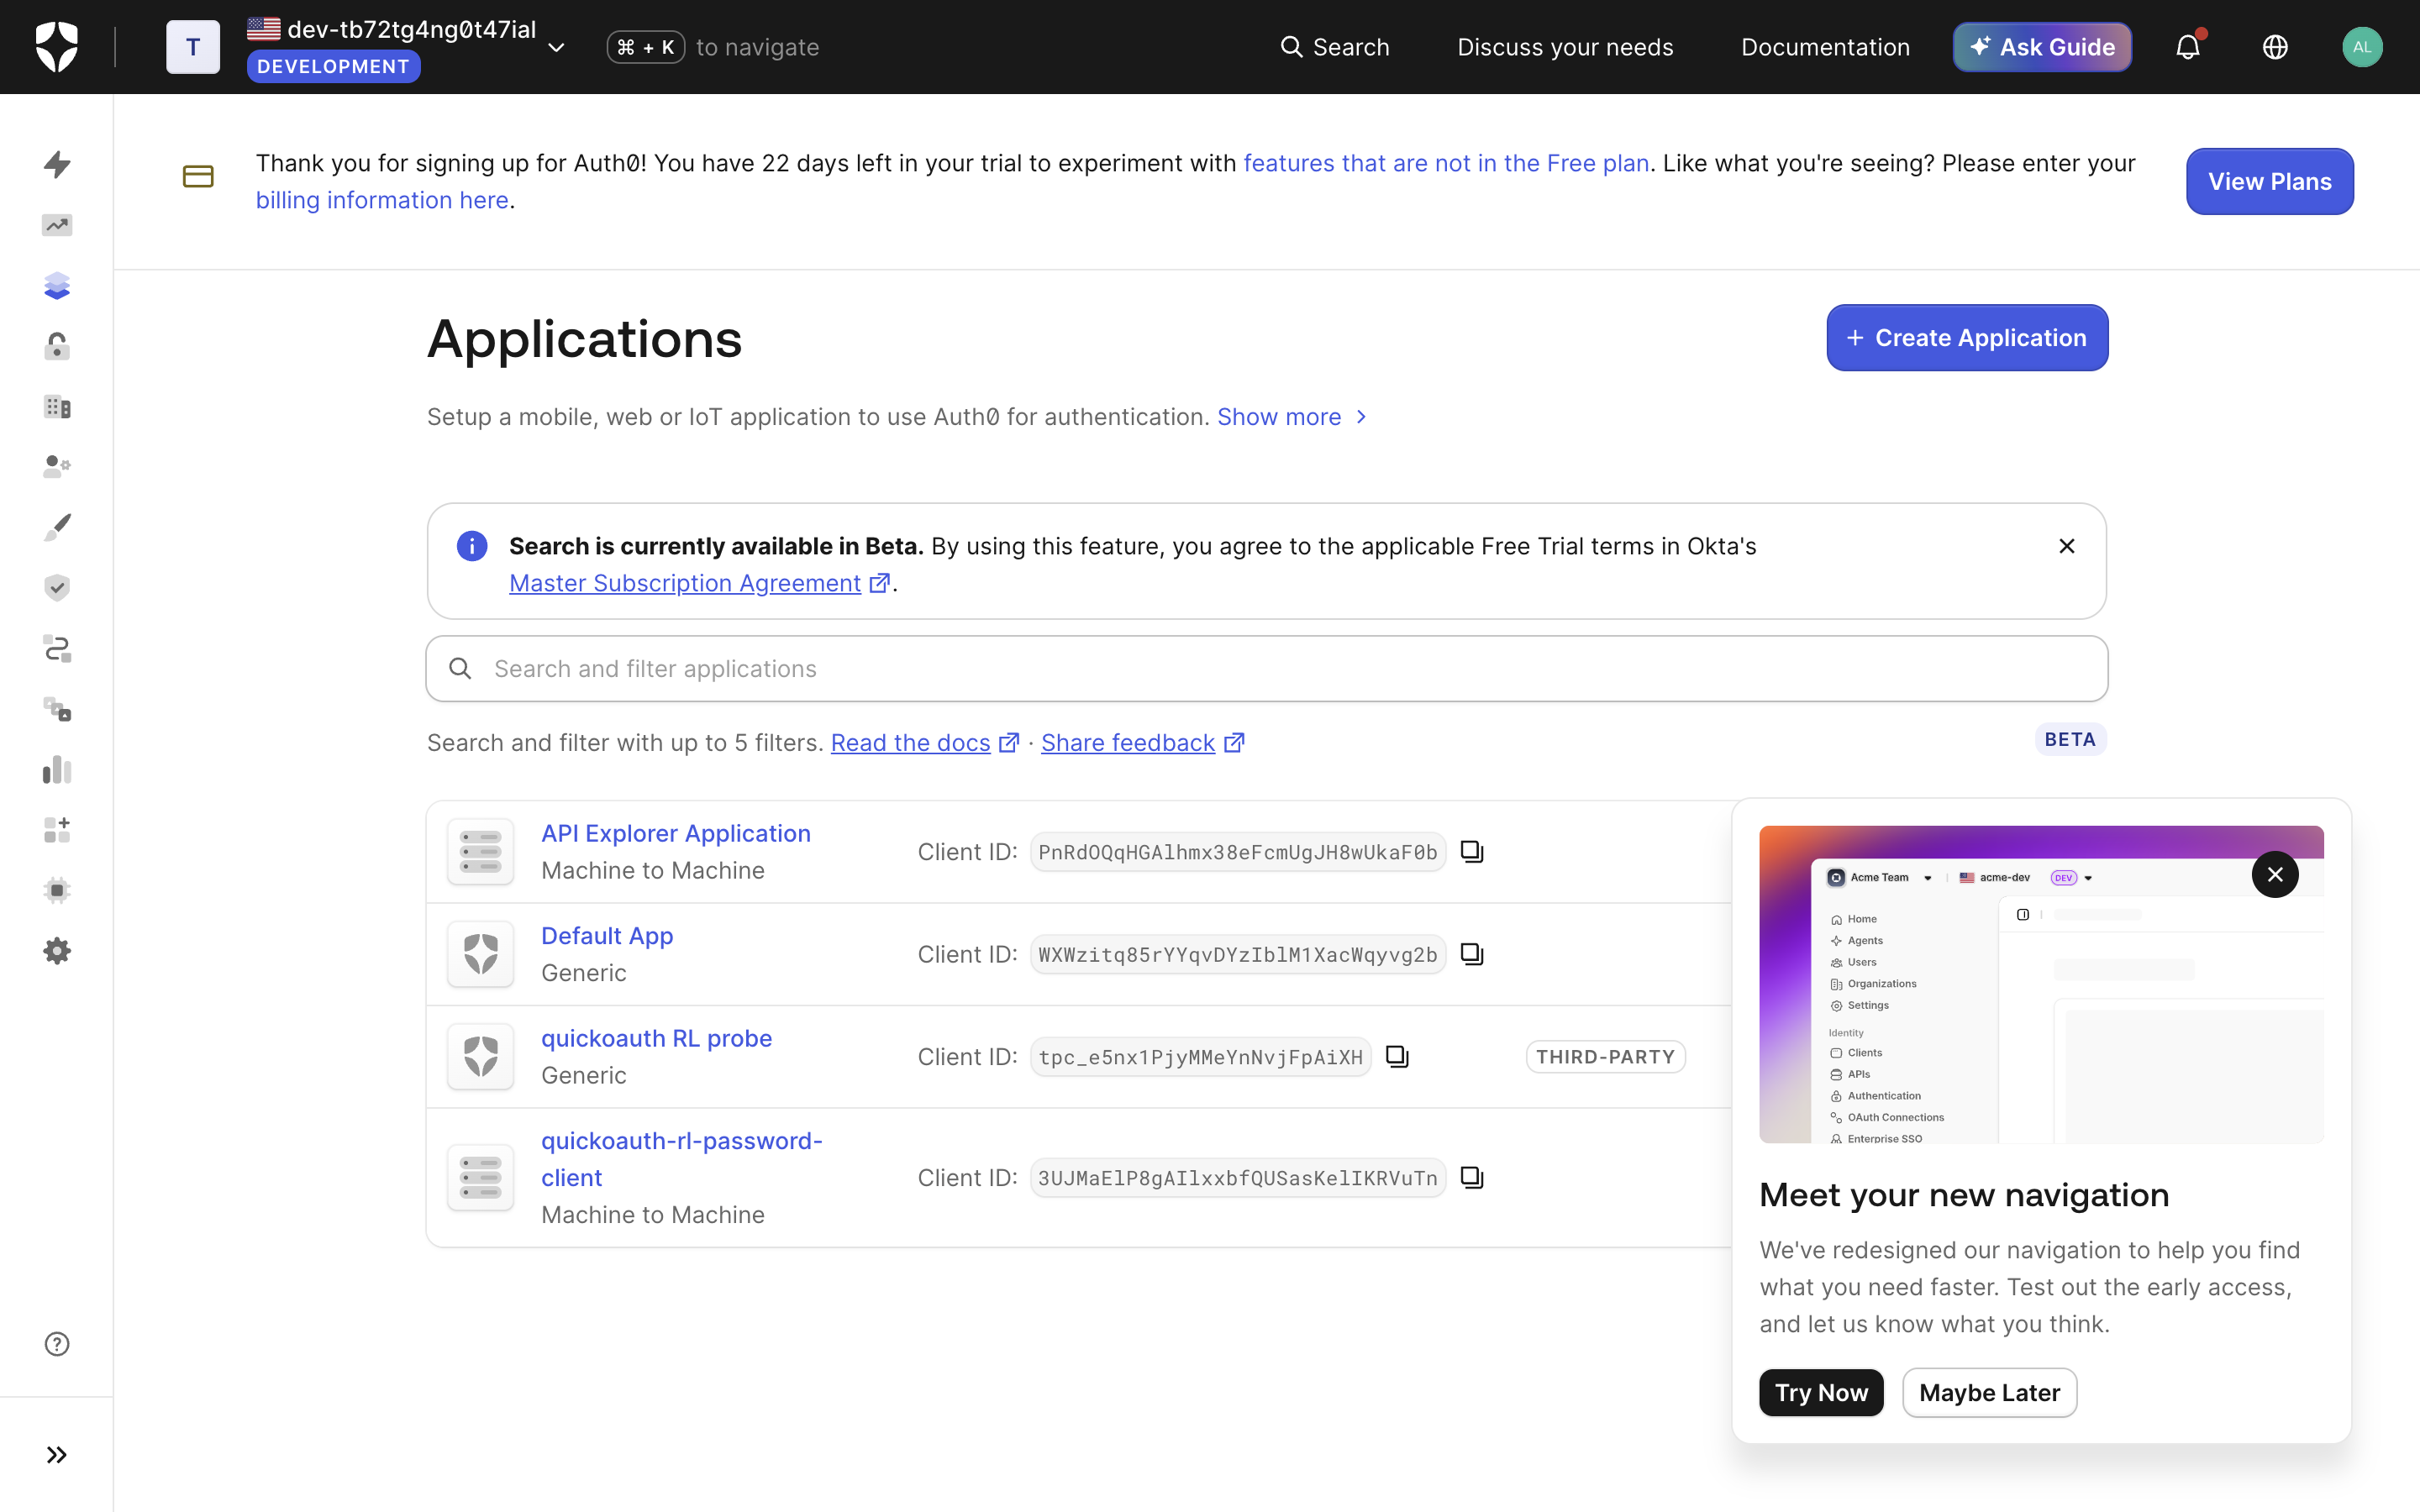The width and height of the screenshot is (2420, 1512).
Task: Click the BETA badge
Action: coord(2070,740)
